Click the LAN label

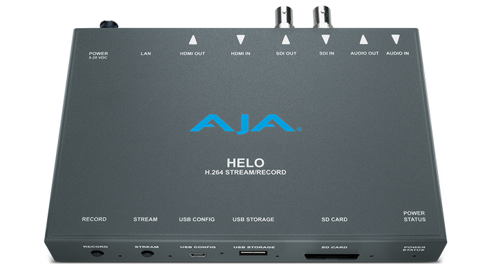[146, 53]
